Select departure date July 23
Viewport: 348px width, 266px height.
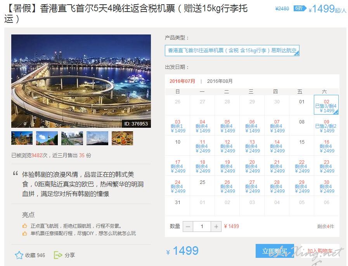326,166
